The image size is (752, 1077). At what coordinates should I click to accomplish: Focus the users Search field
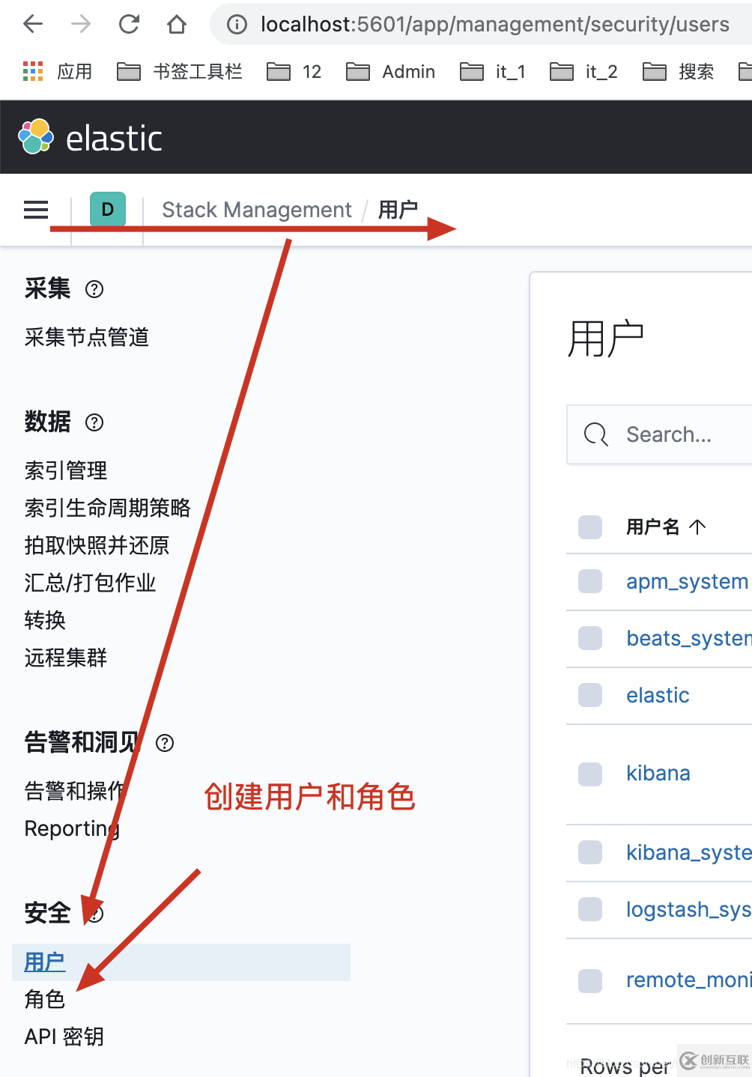click(660, 434)
